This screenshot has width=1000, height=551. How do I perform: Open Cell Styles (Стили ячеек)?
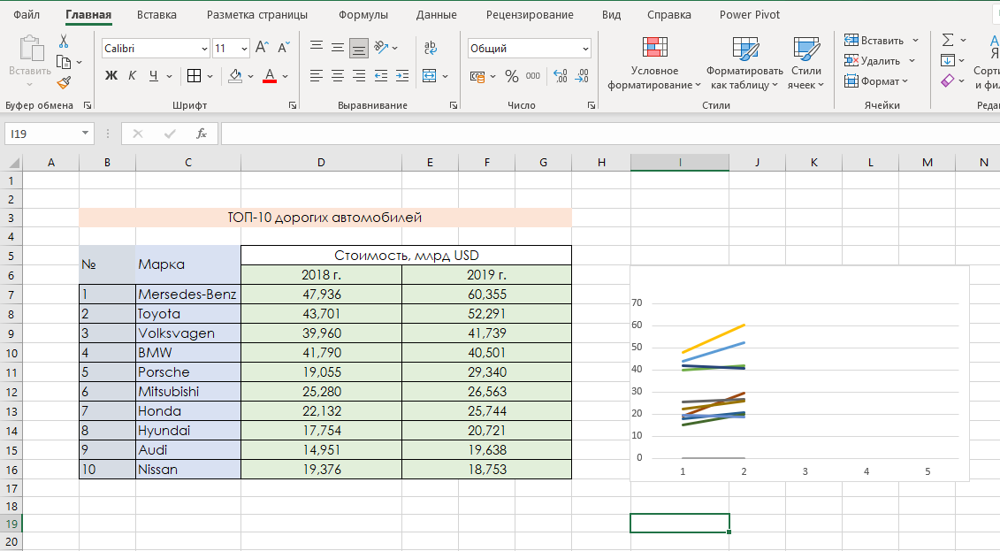tap(805, 63)
